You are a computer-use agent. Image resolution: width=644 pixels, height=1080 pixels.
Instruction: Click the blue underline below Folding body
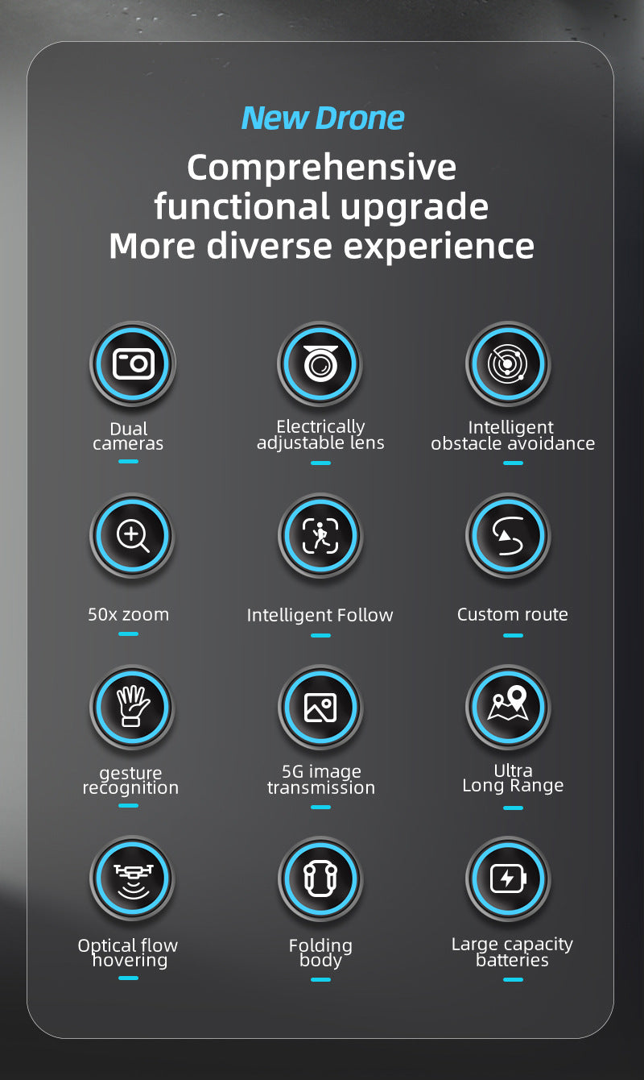320,979
